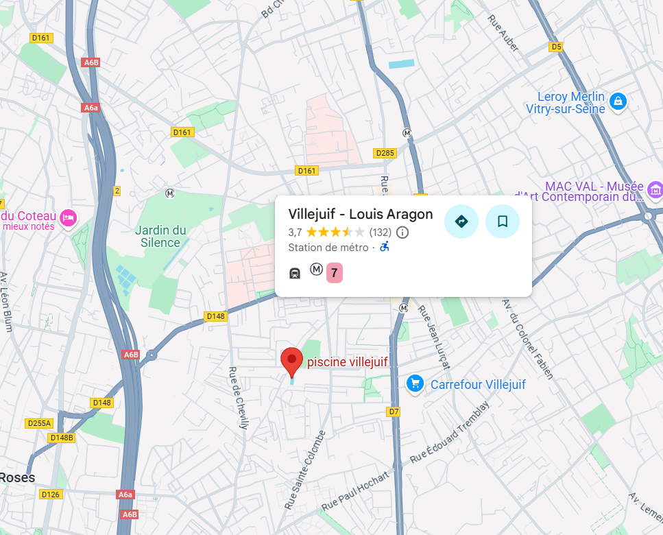Click the metro M icon by Jardin du Silence
Viewport: 663px width, 535px height.
click(x=170, y=193)
